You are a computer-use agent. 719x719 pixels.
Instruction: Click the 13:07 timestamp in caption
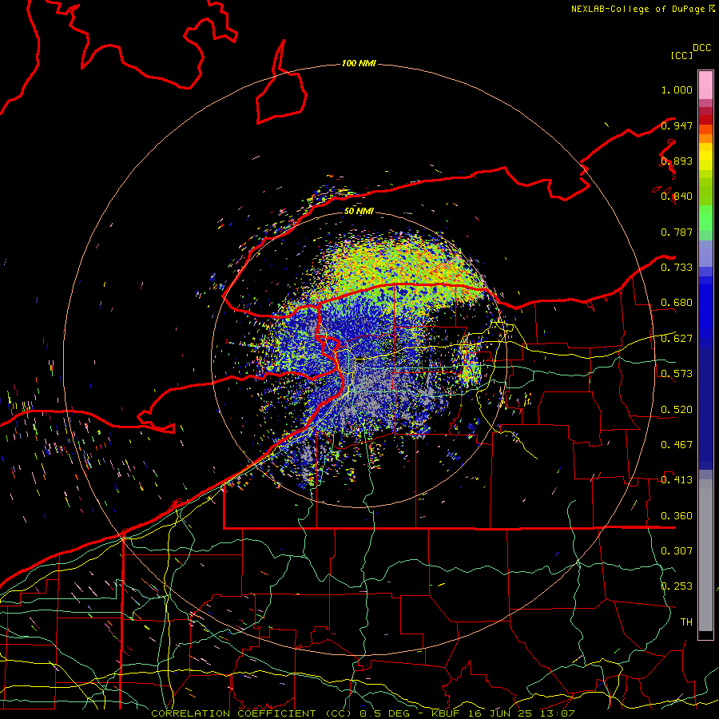[x=558, y=713]
